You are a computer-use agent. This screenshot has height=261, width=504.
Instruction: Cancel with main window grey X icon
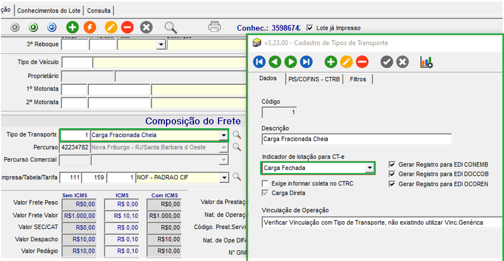click(147, 27)
